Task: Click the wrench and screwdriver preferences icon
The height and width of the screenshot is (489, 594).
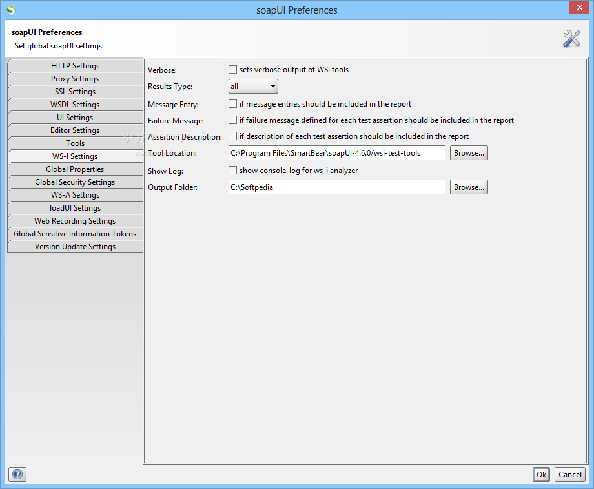Action: click(571, 39)
